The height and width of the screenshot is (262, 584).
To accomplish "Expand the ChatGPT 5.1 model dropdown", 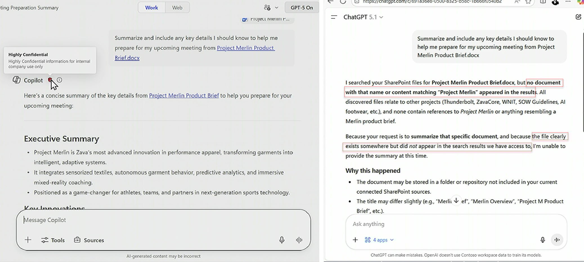I will pos(363,17).
